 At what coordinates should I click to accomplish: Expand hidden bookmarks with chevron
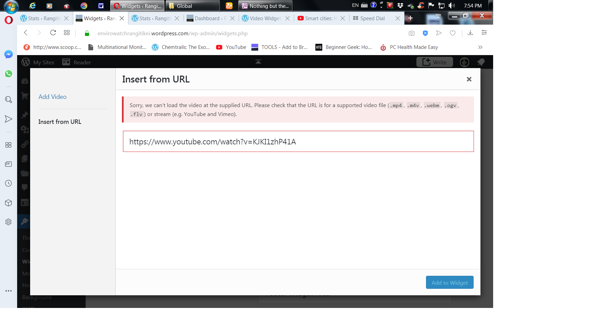[x=480, y=47]
